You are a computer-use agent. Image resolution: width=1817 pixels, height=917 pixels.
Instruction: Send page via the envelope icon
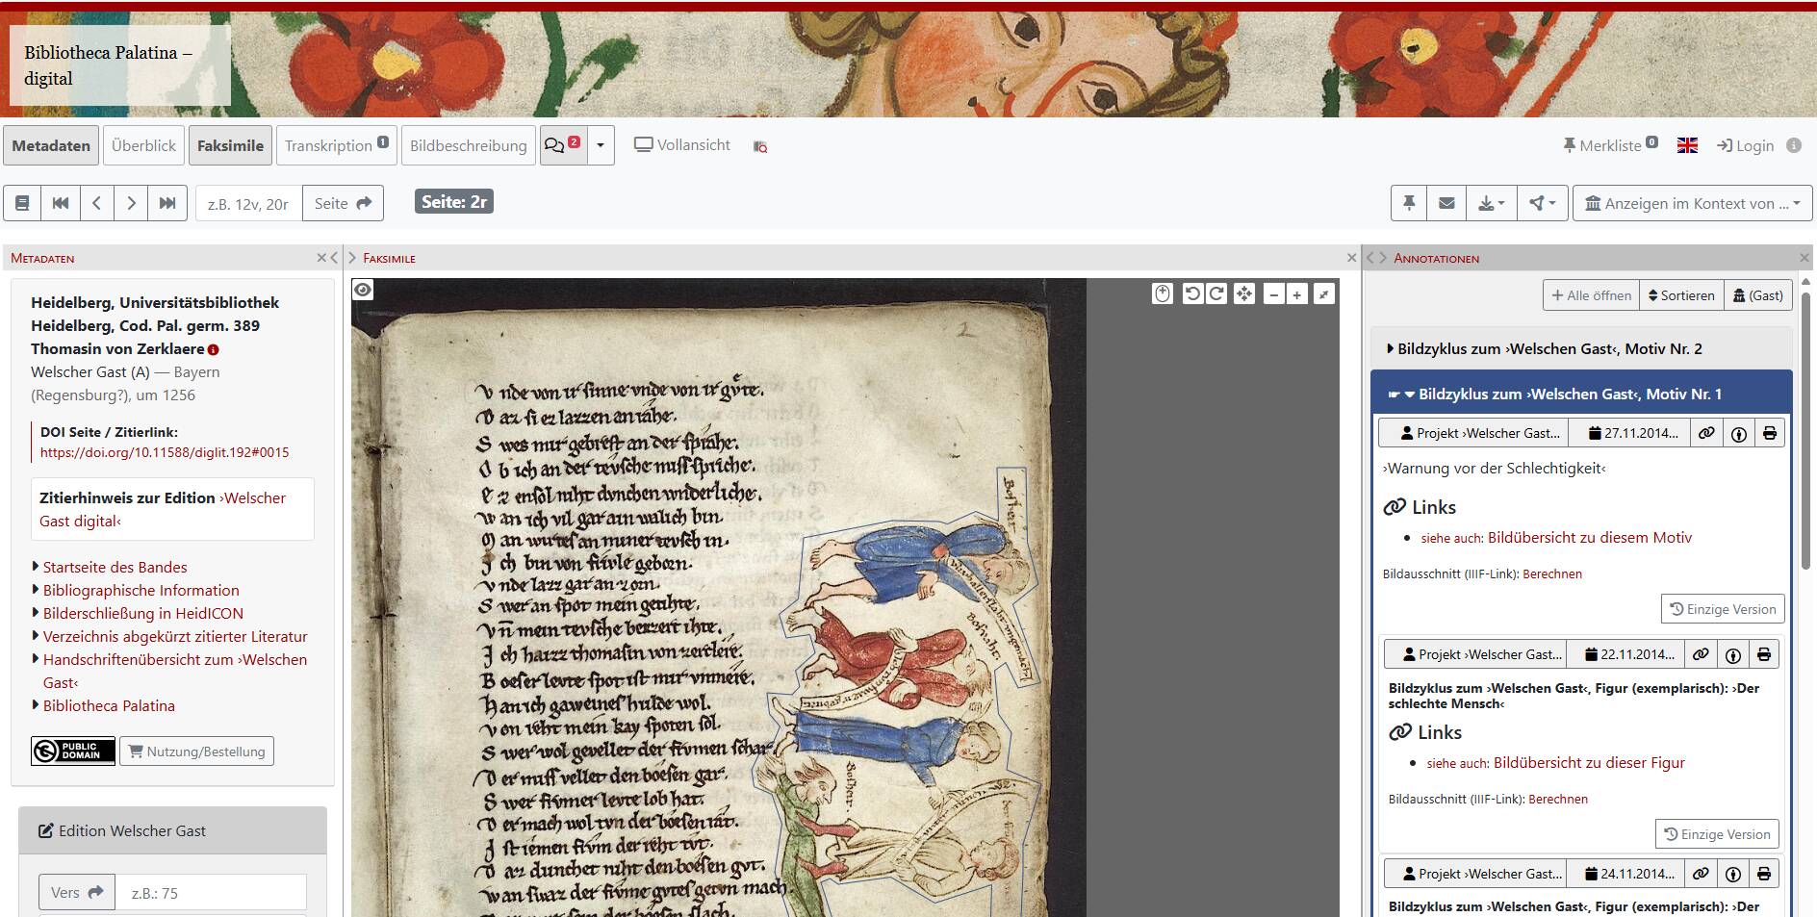pyautogui.click(x=1446, y=203)
